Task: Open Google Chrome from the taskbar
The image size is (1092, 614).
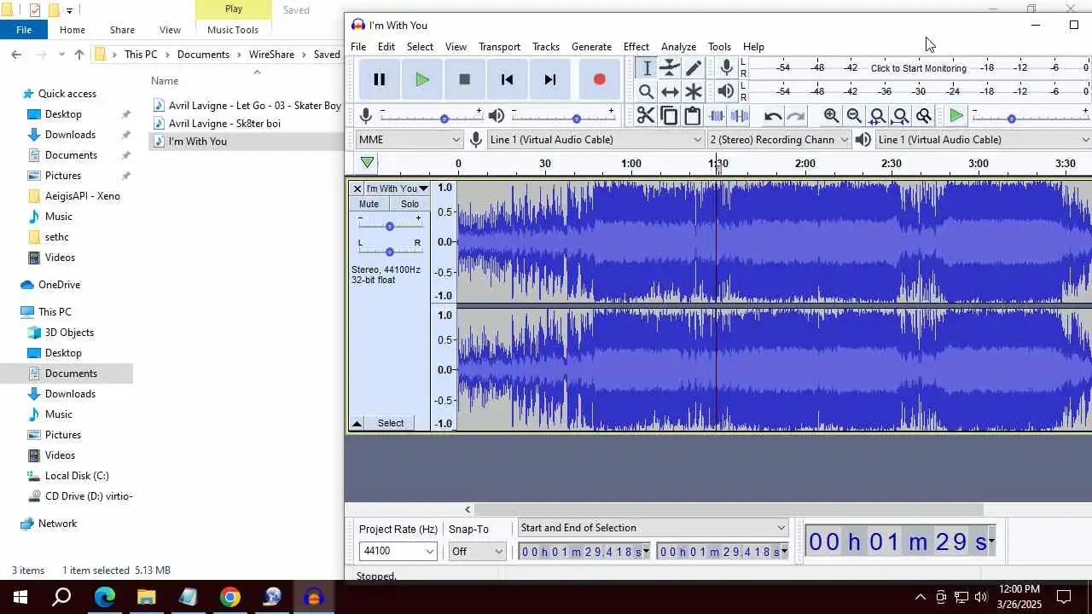Action: click(x=229, y=597)
